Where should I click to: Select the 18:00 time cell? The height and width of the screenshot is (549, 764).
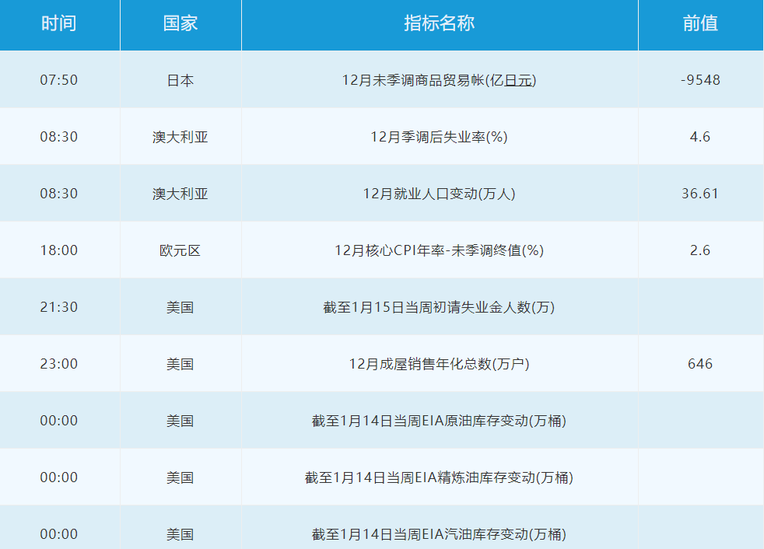point(59,250)
